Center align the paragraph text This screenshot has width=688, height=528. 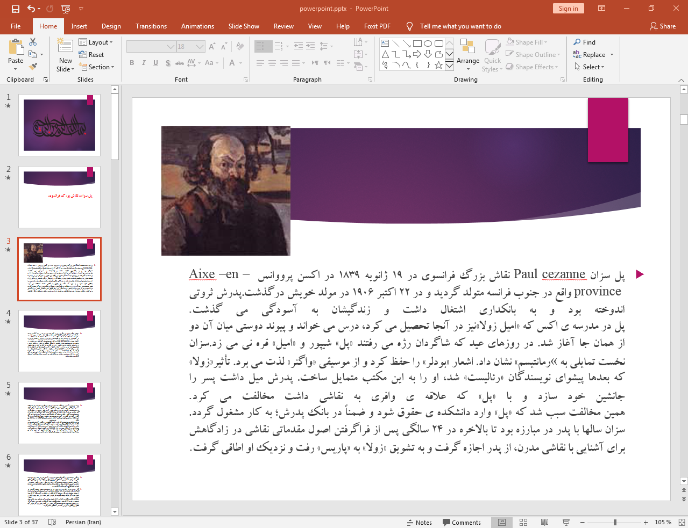coord(272,63)
